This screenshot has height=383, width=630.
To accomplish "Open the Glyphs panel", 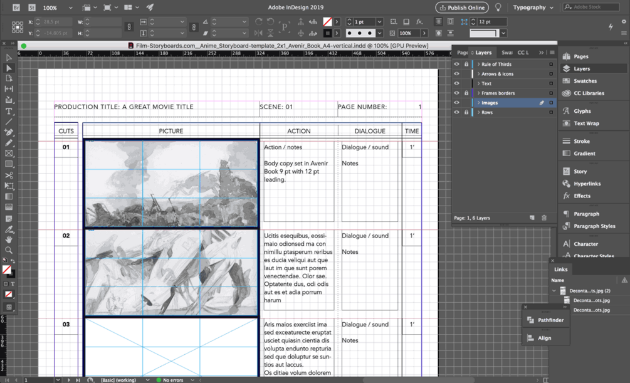I will (x=582, y=111).
